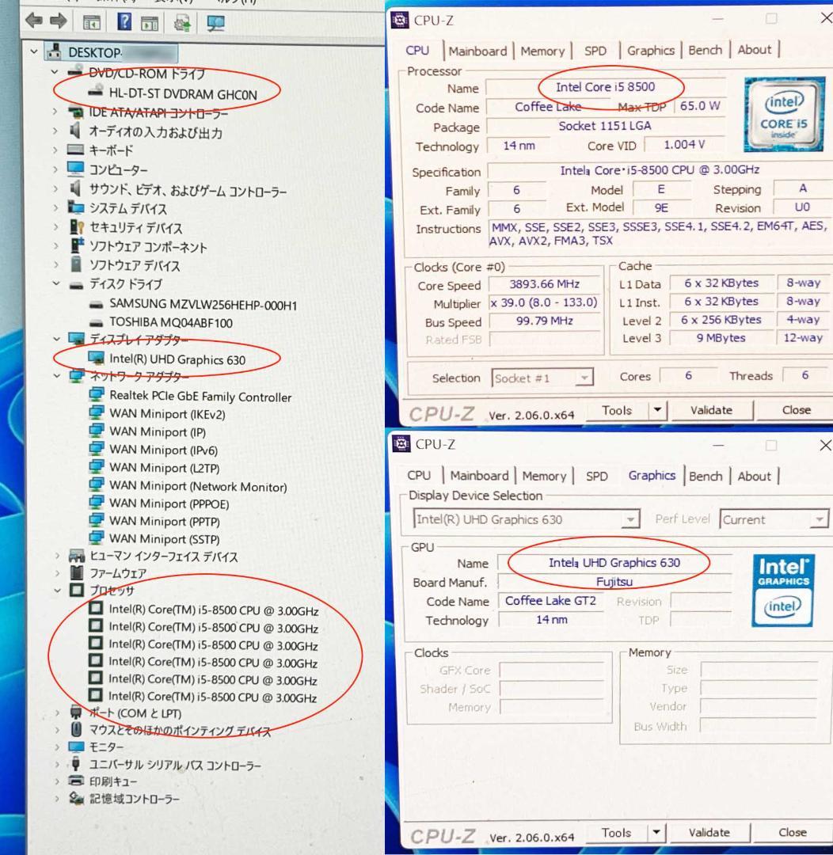Select the HL-DT-ST DVDRAM GHC0N drive
The height and width of the screenshot is (855, 833).
tap(183, 93)
